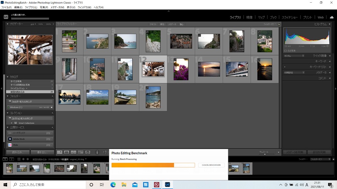Toggle the 元の写真 indicator under histogram
Image resolution: width=337 pixels, height=189 pixels.
pyautogui.click(x=285, y=51)
